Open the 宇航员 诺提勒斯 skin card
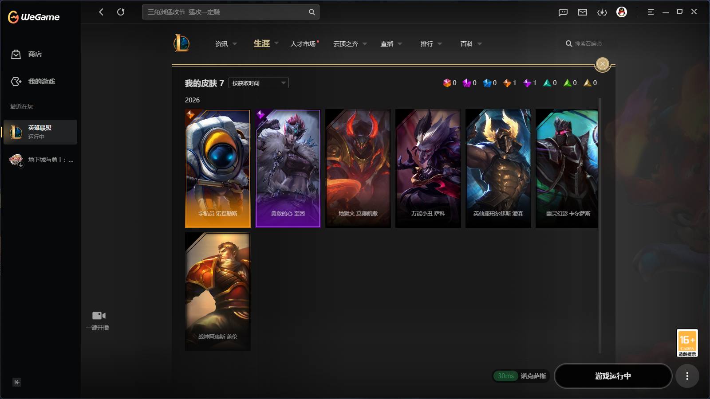 pyautogui.click(x=218, y=168)
